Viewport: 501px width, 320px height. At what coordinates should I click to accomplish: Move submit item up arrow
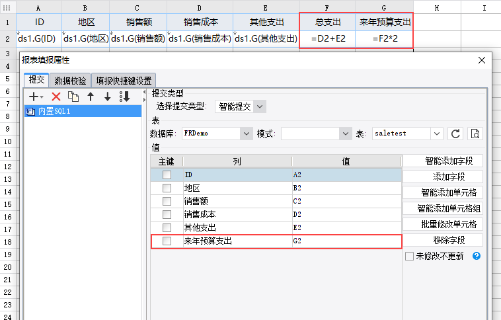coord(91,97)
